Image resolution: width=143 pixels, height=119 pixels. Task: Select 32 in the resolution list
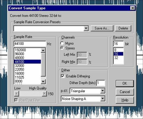point(118,58)
